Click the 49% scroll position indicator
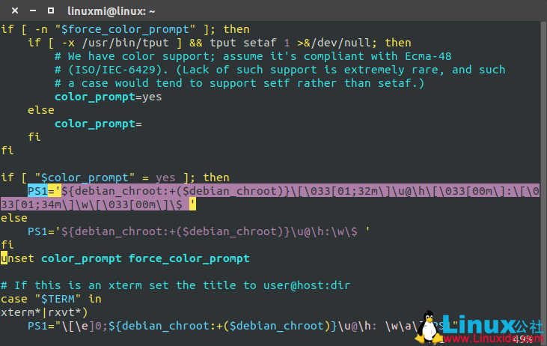This screenshot has width=547, height=346. (x=522, y=339)
